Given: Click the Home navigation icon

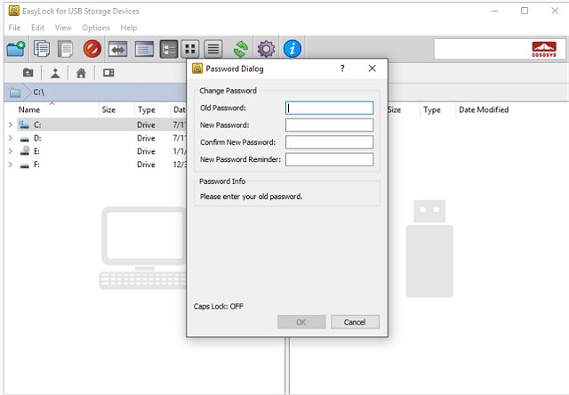Looking at the screenshot, I should [x=81, y=73].
